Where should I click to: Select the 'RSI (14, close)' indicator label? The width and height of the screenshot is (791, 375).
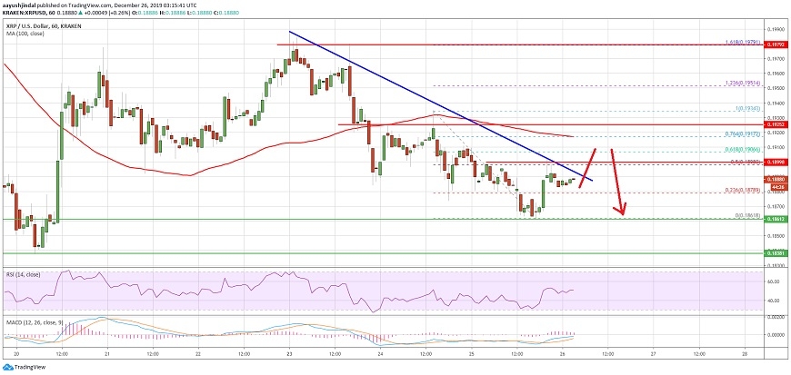click(23, 275)
